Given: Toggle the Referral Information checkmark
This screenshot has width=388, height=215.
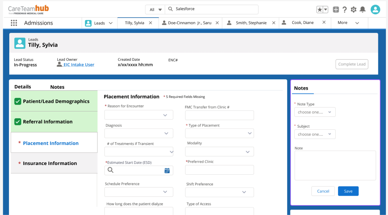Looking at the screenshot, I should 18,122.
